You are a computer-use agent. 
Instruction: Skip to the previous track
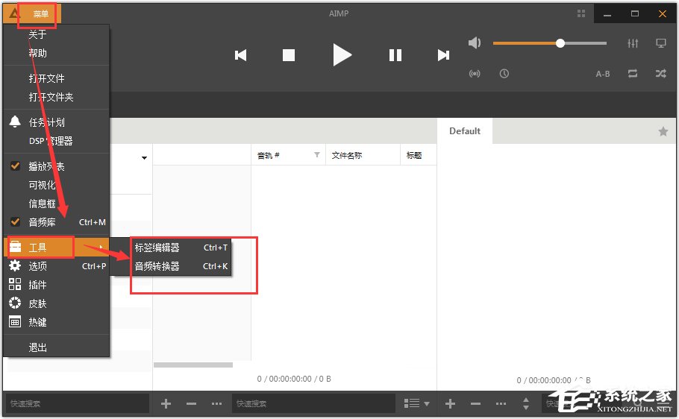(x=240, y=54)
